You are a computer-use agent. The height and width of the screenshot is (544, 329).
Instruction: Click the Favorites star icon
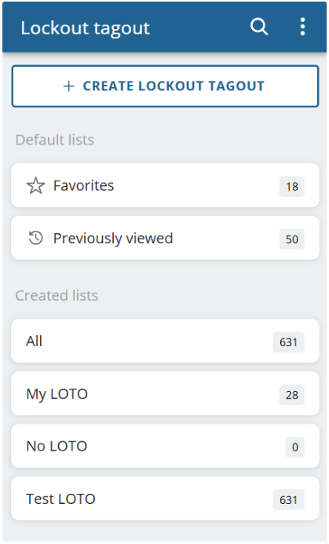pos(36,185)
